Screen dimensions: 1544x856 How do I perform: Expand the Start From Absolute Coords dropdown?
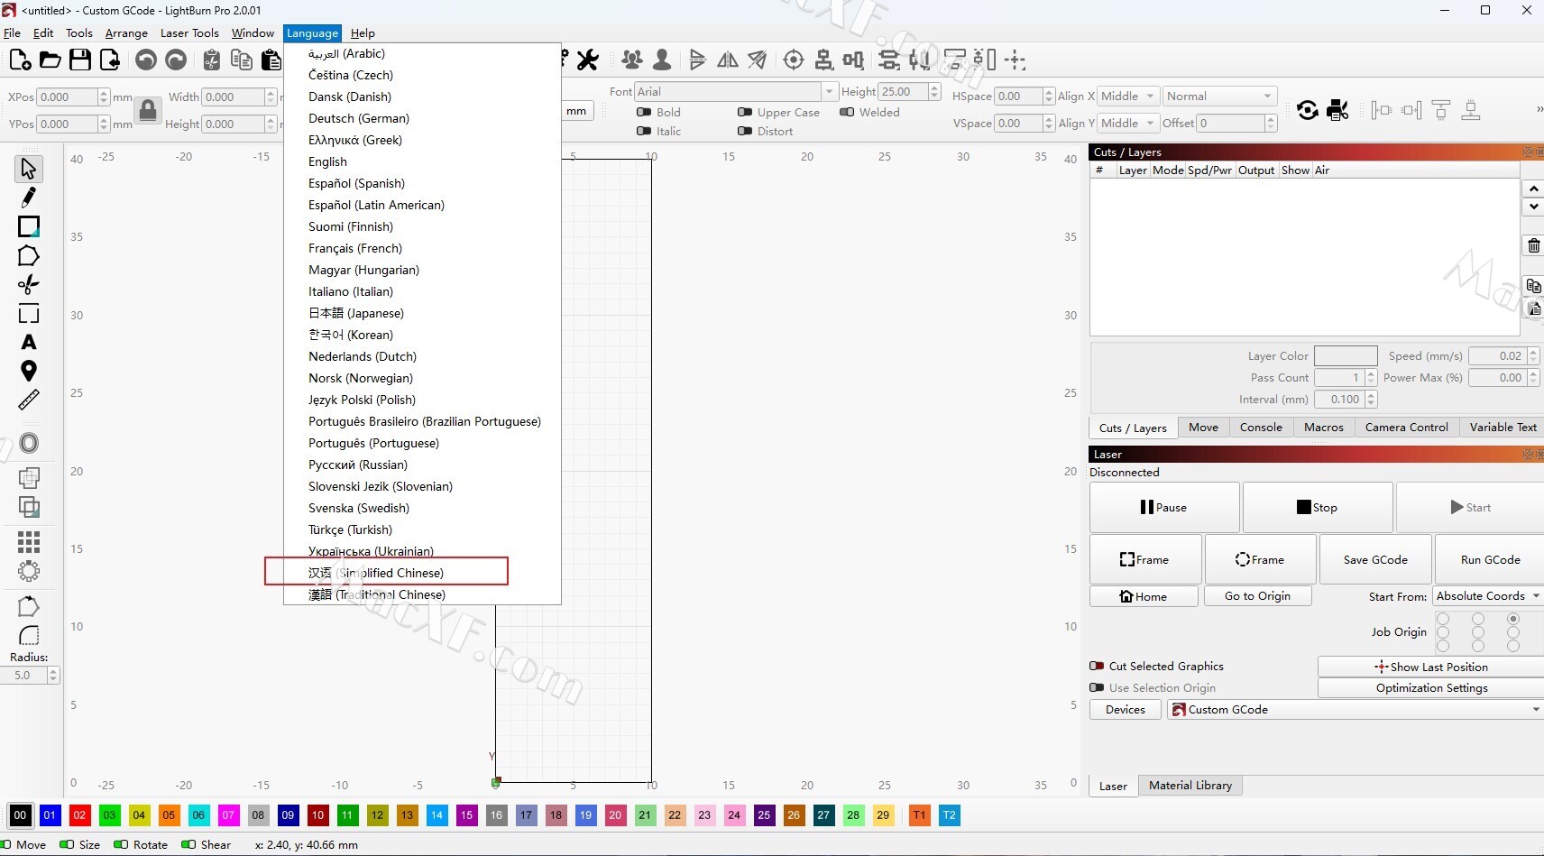(1487, 596)
